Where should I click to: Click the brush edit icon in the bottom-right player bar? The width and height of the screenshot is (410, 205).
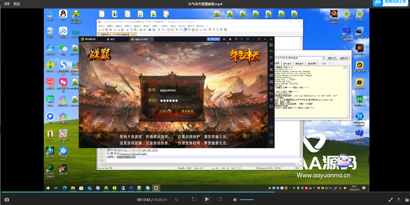click(x=391, y=200)
